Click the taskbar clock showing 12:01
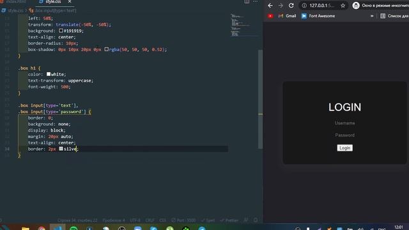The width and height of the screenshot is (409, 230). tap(399, 227)
